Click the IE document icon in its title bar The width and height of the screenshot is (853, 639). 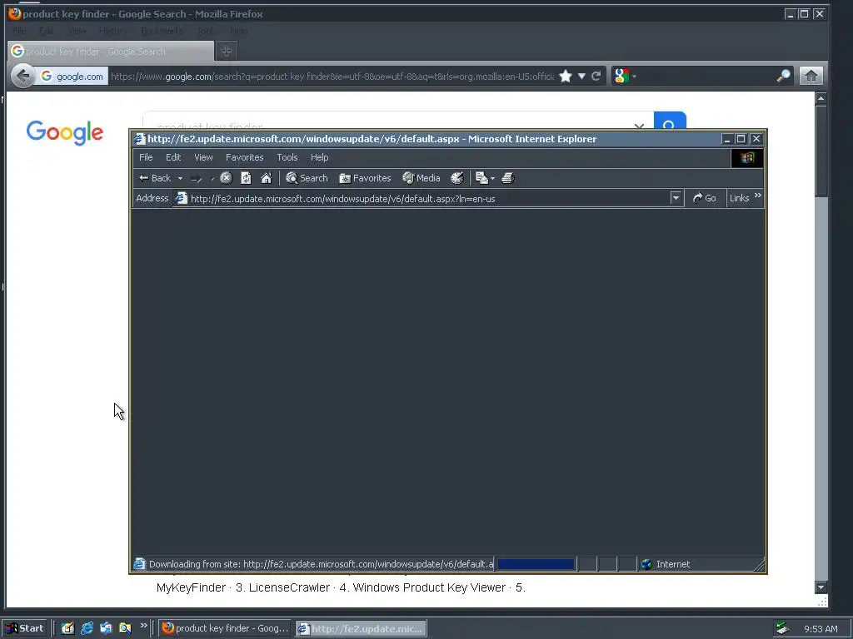coord(140,139)
